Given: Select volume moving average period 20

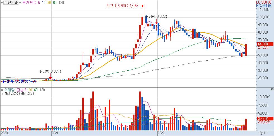Looking at the screenshot, I should point(30,90).
